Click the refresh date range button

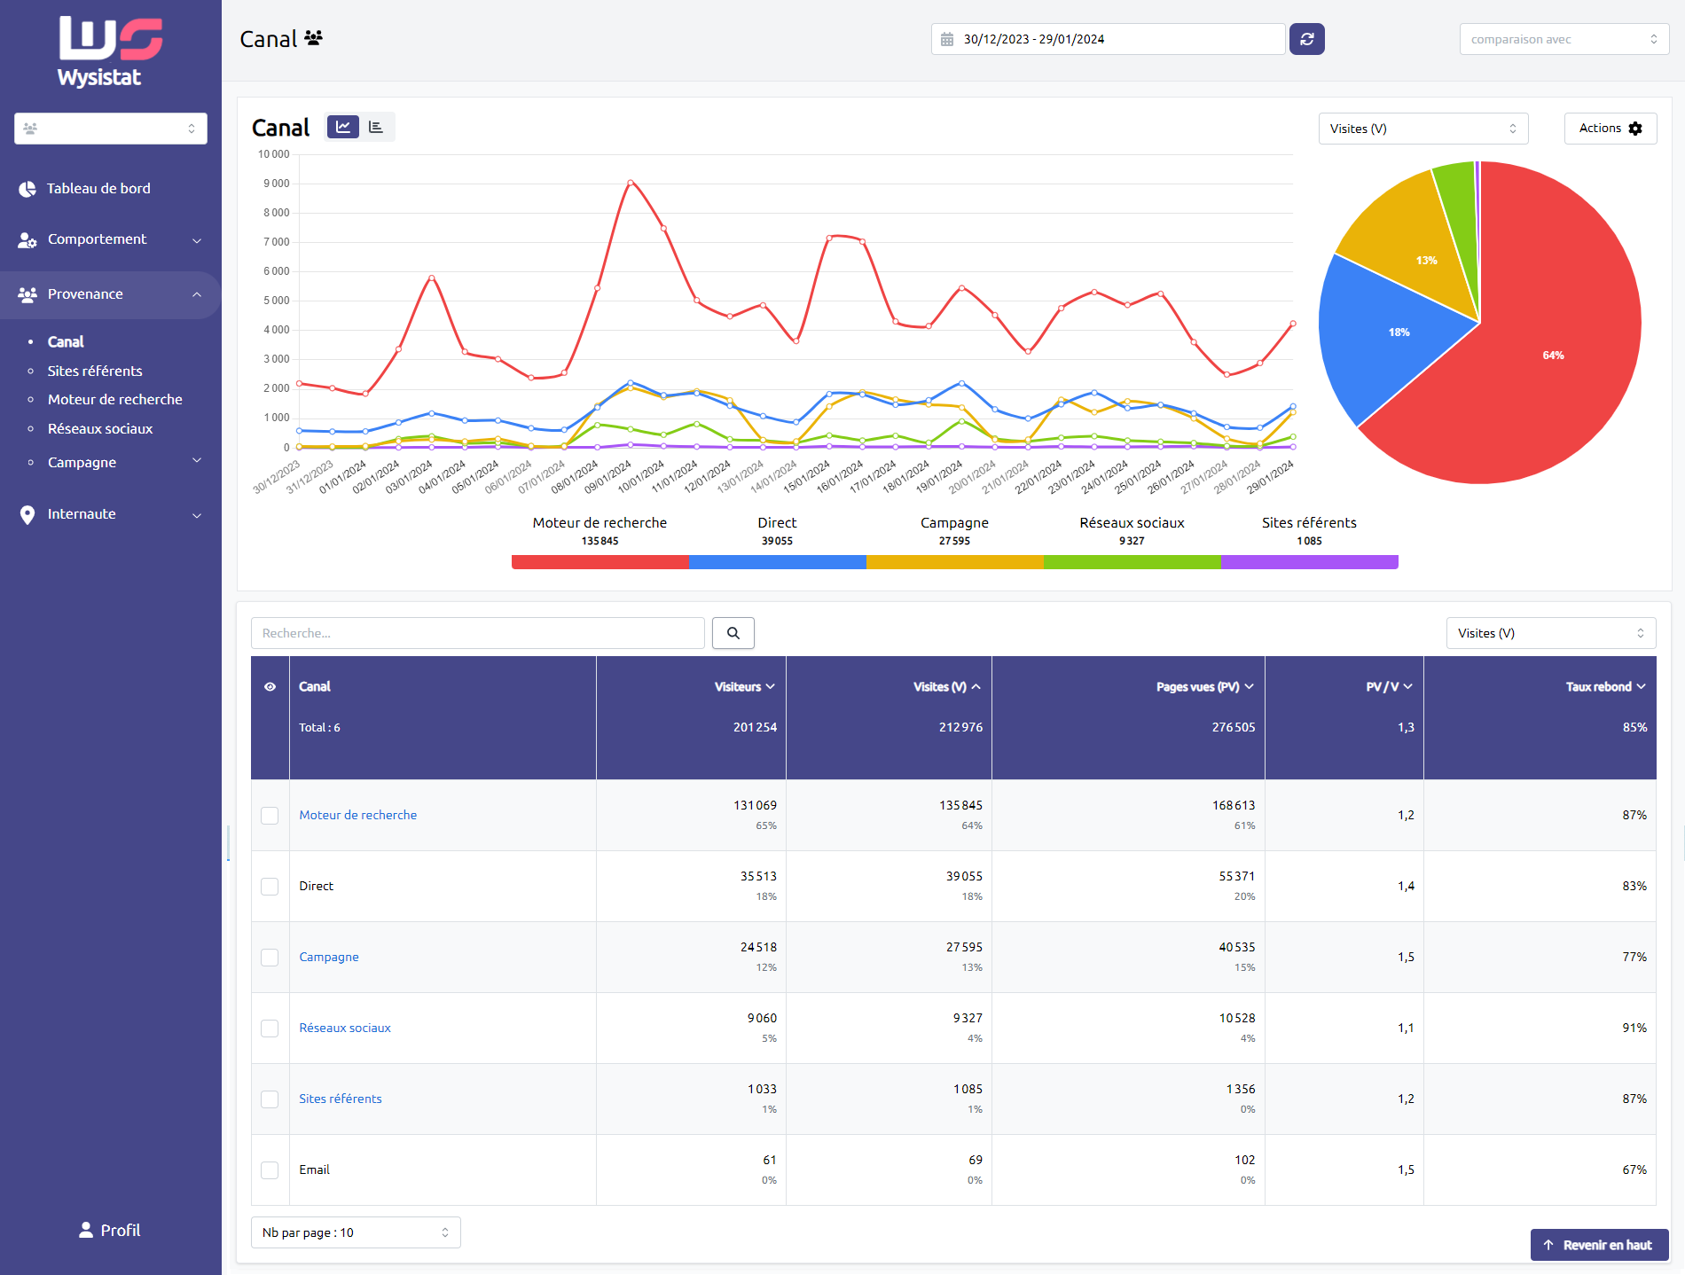[1306, 39]
